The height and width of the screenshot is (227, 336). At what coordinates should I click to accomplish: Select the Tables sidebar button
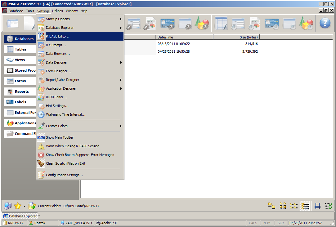point(20,49)
